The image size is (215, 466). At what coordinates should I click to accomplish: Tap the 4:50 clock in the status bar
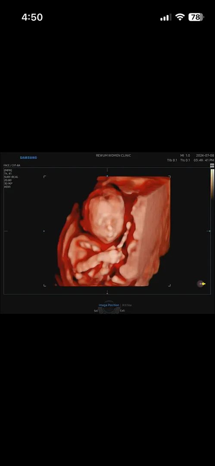32,17
